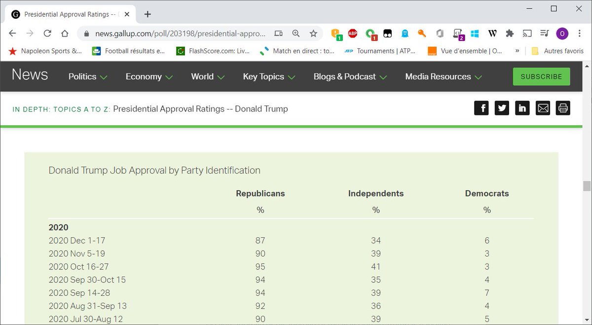592x325 pixels.
Task: Open the Tournaments ATP bookmark
Action: (x=380, y=51)
